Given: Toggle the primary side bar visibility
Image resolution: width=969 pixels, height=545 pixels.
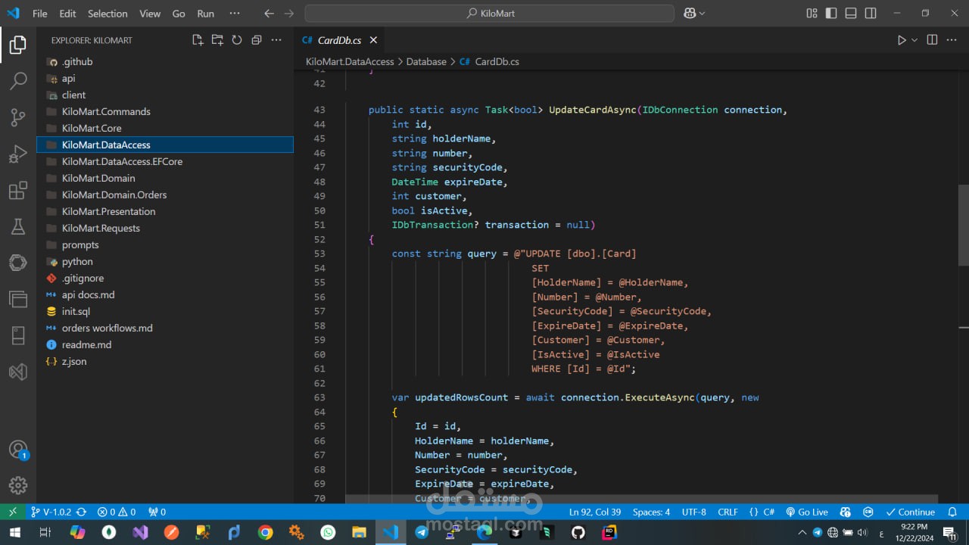Looking at the screenshot, I should coord(831,14).
